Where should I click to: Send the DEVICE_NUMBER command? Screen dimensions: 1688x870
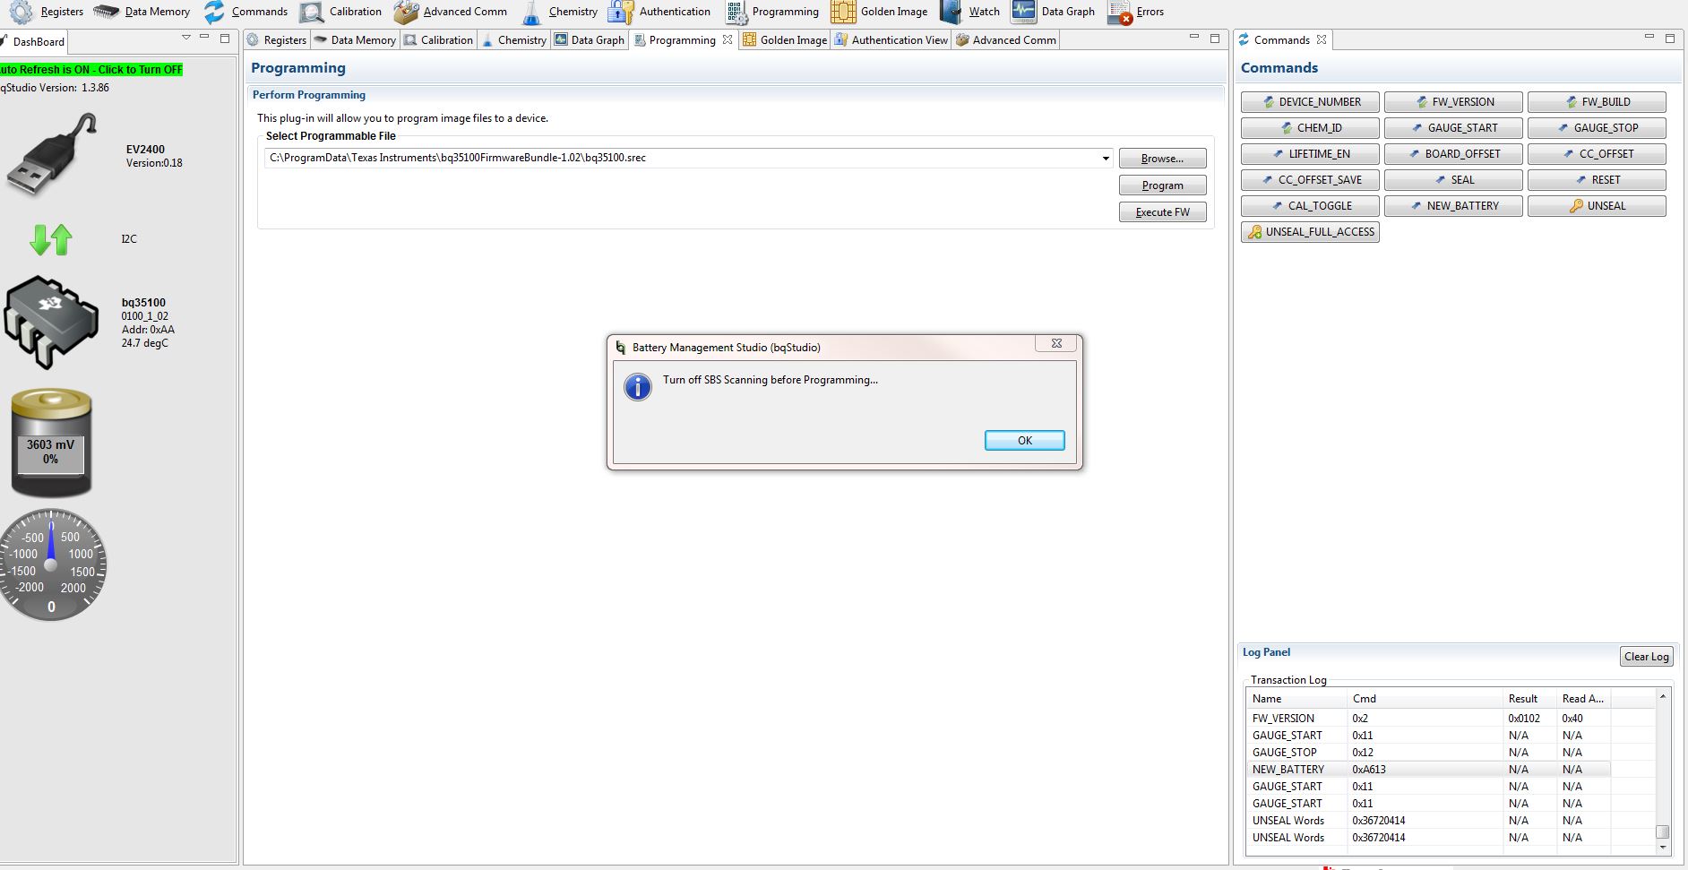[1310, 102]
